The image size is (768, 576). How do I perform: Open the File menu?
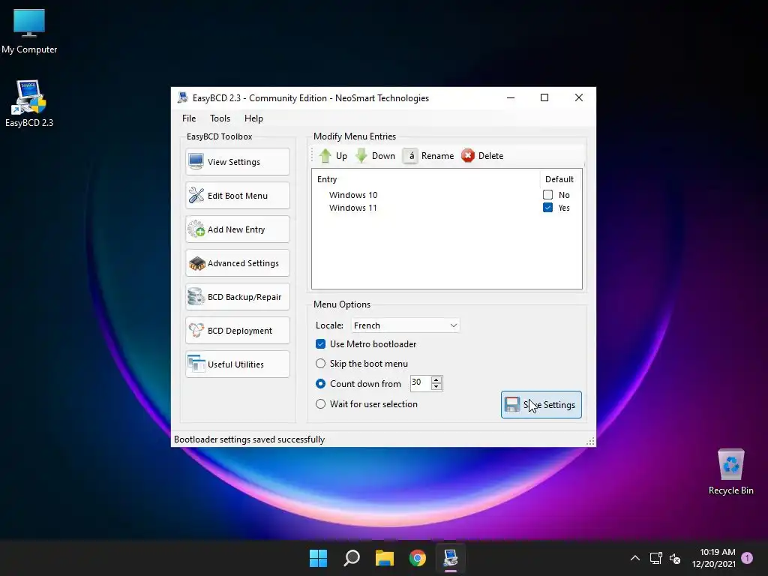click(188, 118)
